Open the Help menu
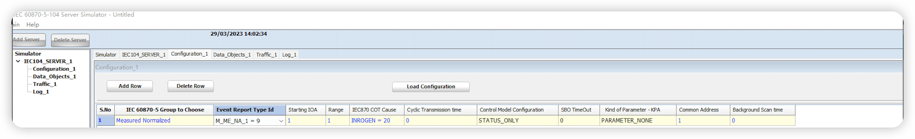This screenshot has width=915, height=139. [33, 24]
